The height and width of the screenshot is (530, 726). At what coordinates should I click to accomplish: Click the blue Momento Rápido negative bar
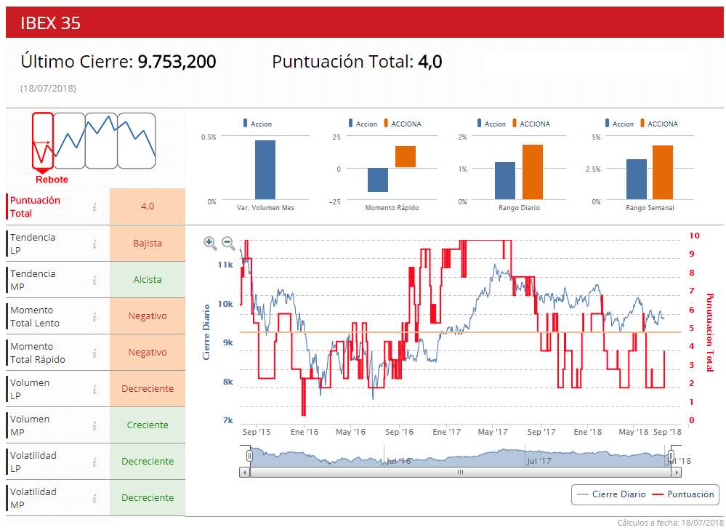coord(378,180)
